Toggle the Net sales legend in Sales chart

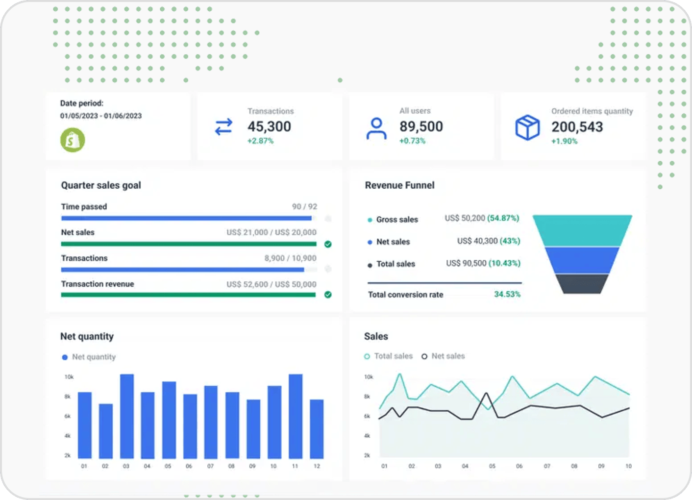[443, 356]
